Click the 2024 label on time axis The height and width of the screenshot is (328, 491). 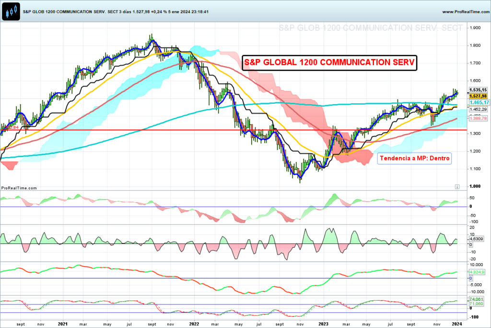457,324
